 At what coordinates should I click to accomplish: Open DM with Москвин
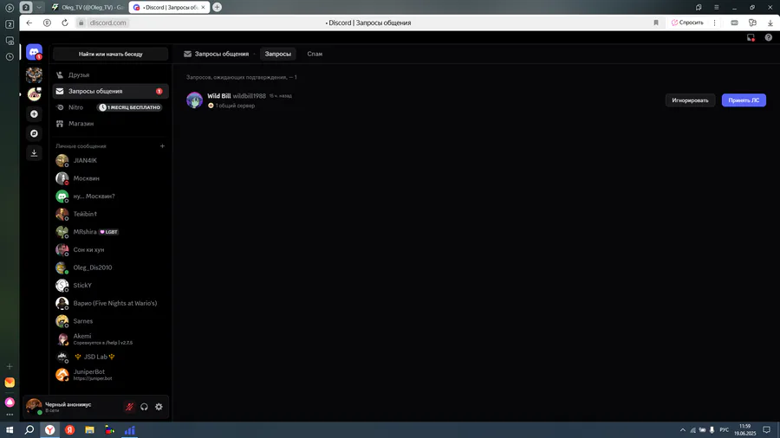click(110, 178)
